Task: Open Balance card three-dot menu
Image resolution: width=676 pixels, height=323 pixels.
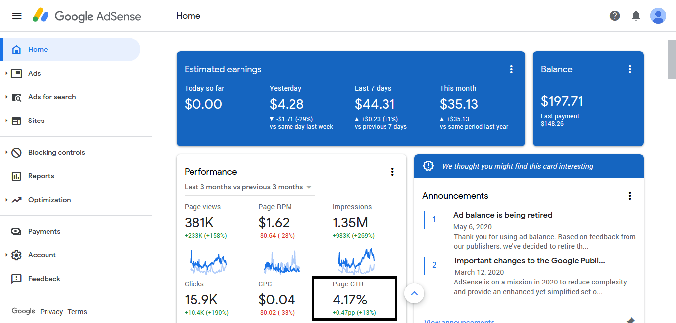Action: pyautogui.click(x=630, y=69)
